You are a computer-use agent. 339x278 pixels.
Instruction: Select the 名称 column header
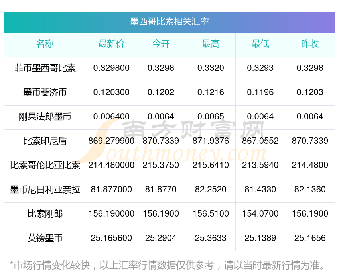[45, 44]
